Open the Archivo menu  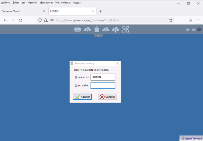(x=6, y=3)
